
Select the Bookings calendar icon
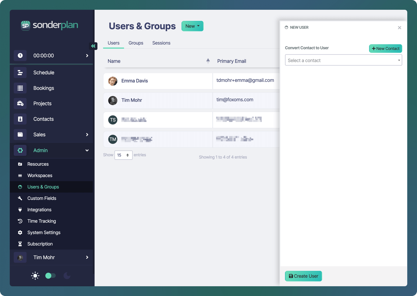coord(20,88)
